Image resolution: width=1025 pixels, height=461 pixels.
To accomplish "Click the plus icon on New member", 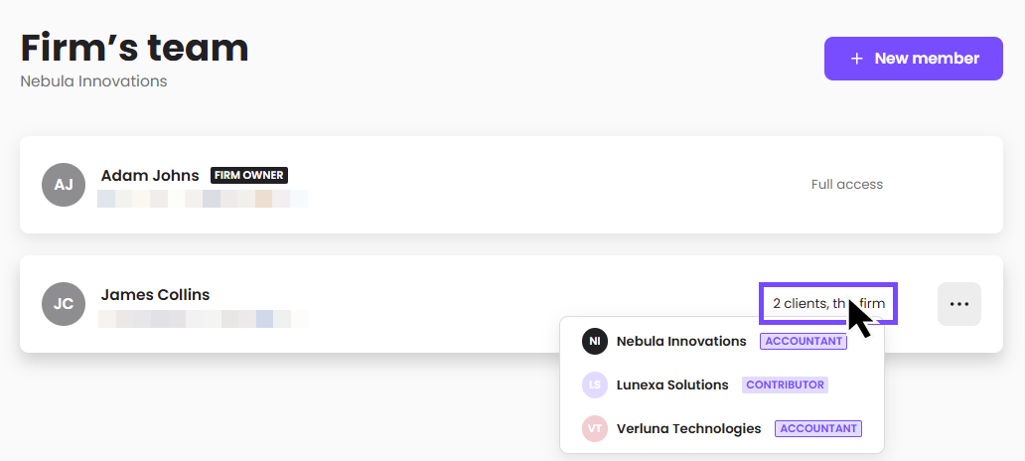I will 856,59.
